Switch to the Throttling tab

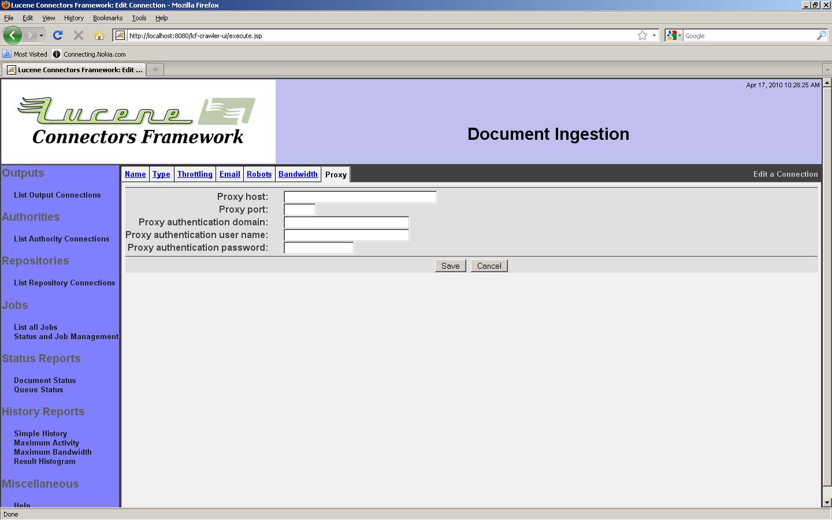195,174
